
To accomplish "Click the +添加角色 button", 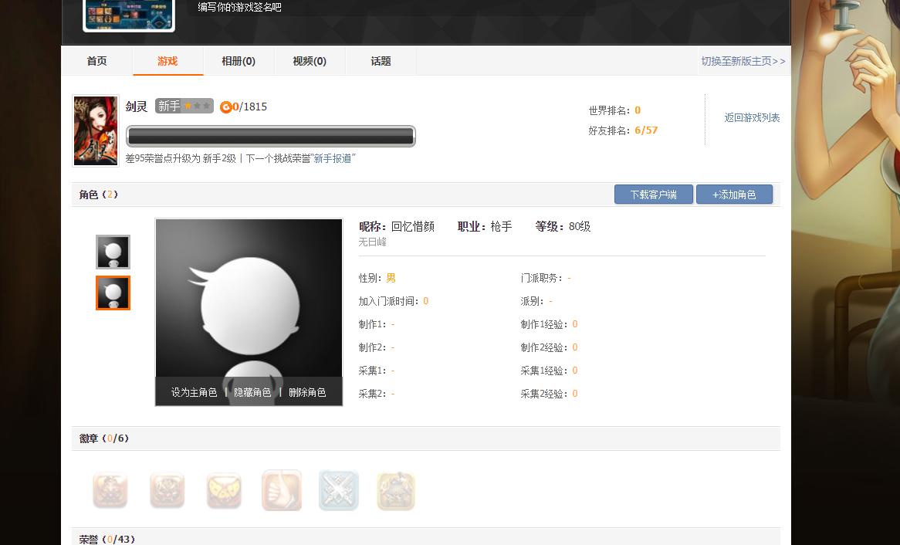I will pos(734,194).
